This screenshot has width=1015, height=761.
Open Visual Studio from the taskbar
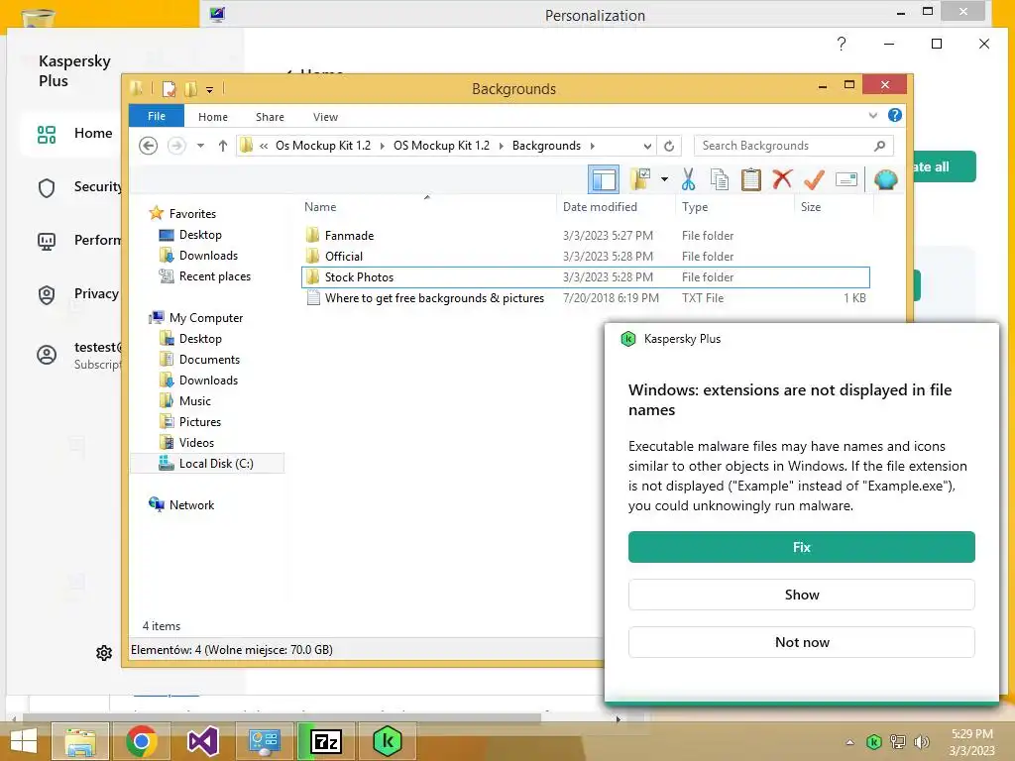click(x=202, y=741)
